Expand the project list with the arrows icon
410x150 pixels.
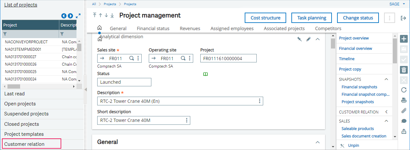pyautogui.click(x=78, y=16)
